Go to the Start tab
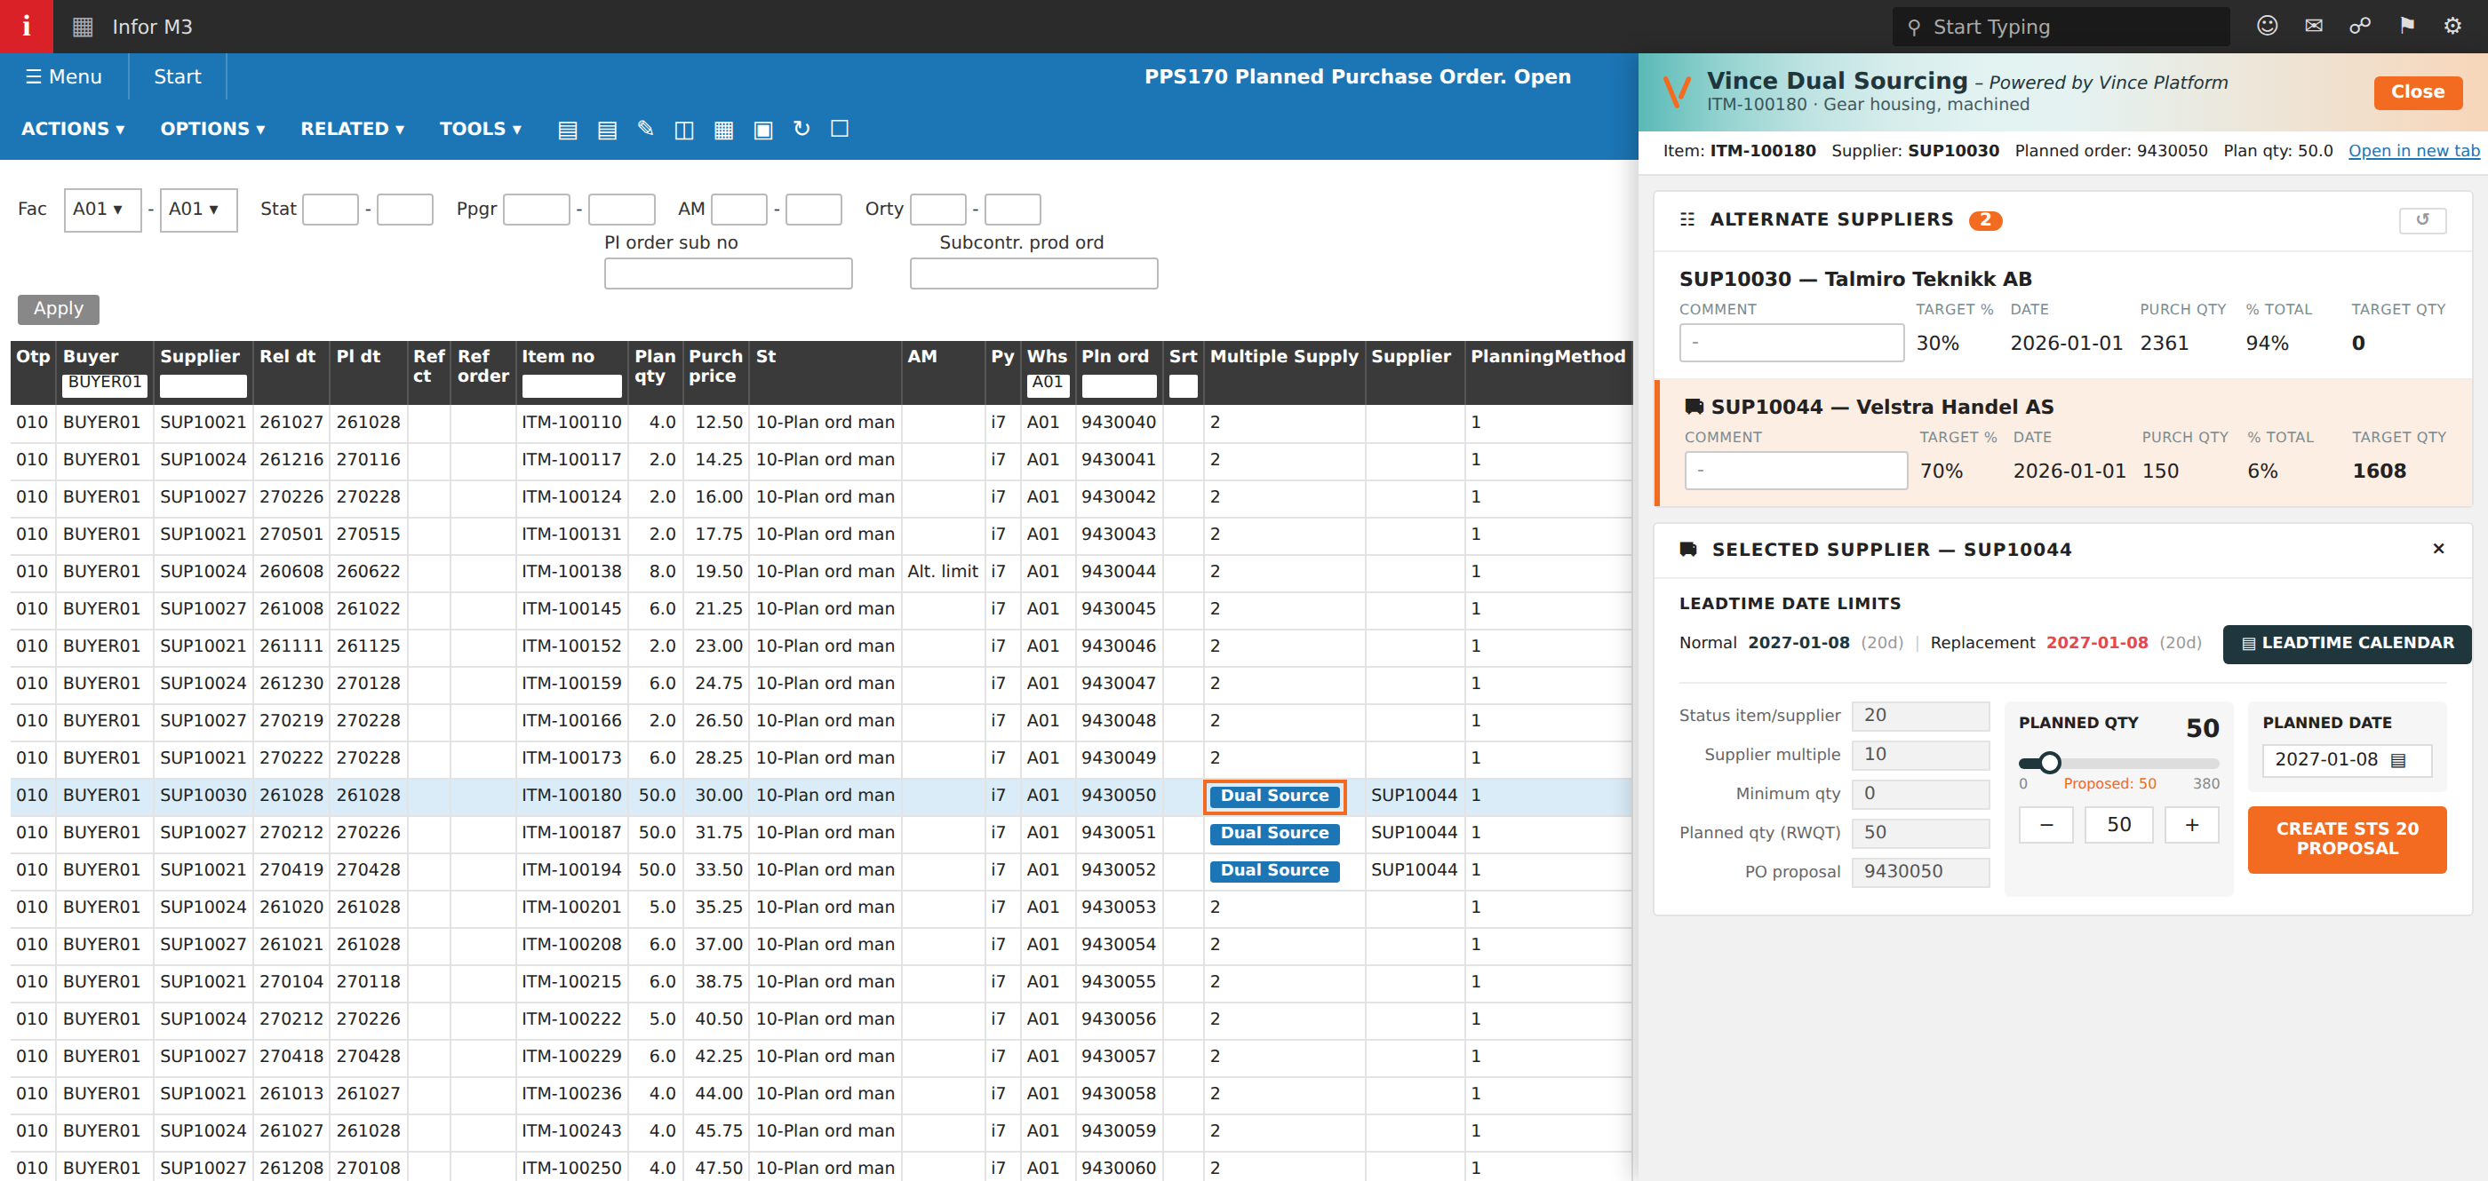2488x1181 pixels. [x=178, y=76]
